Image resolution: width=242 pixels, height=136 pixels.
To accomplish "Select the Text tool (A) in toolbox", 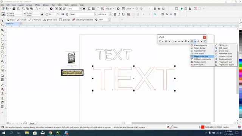I will point(2,61).
